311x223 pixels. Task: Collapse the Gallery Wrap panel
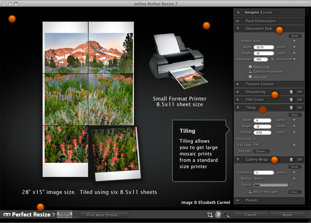(238, 159)
